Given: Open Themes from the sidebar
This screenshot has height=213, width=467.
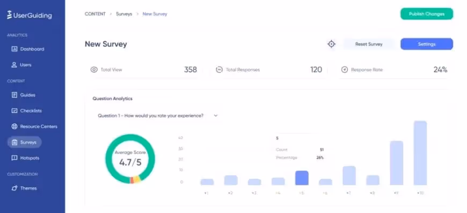Looking at the screenshot, I should point(24,188).
